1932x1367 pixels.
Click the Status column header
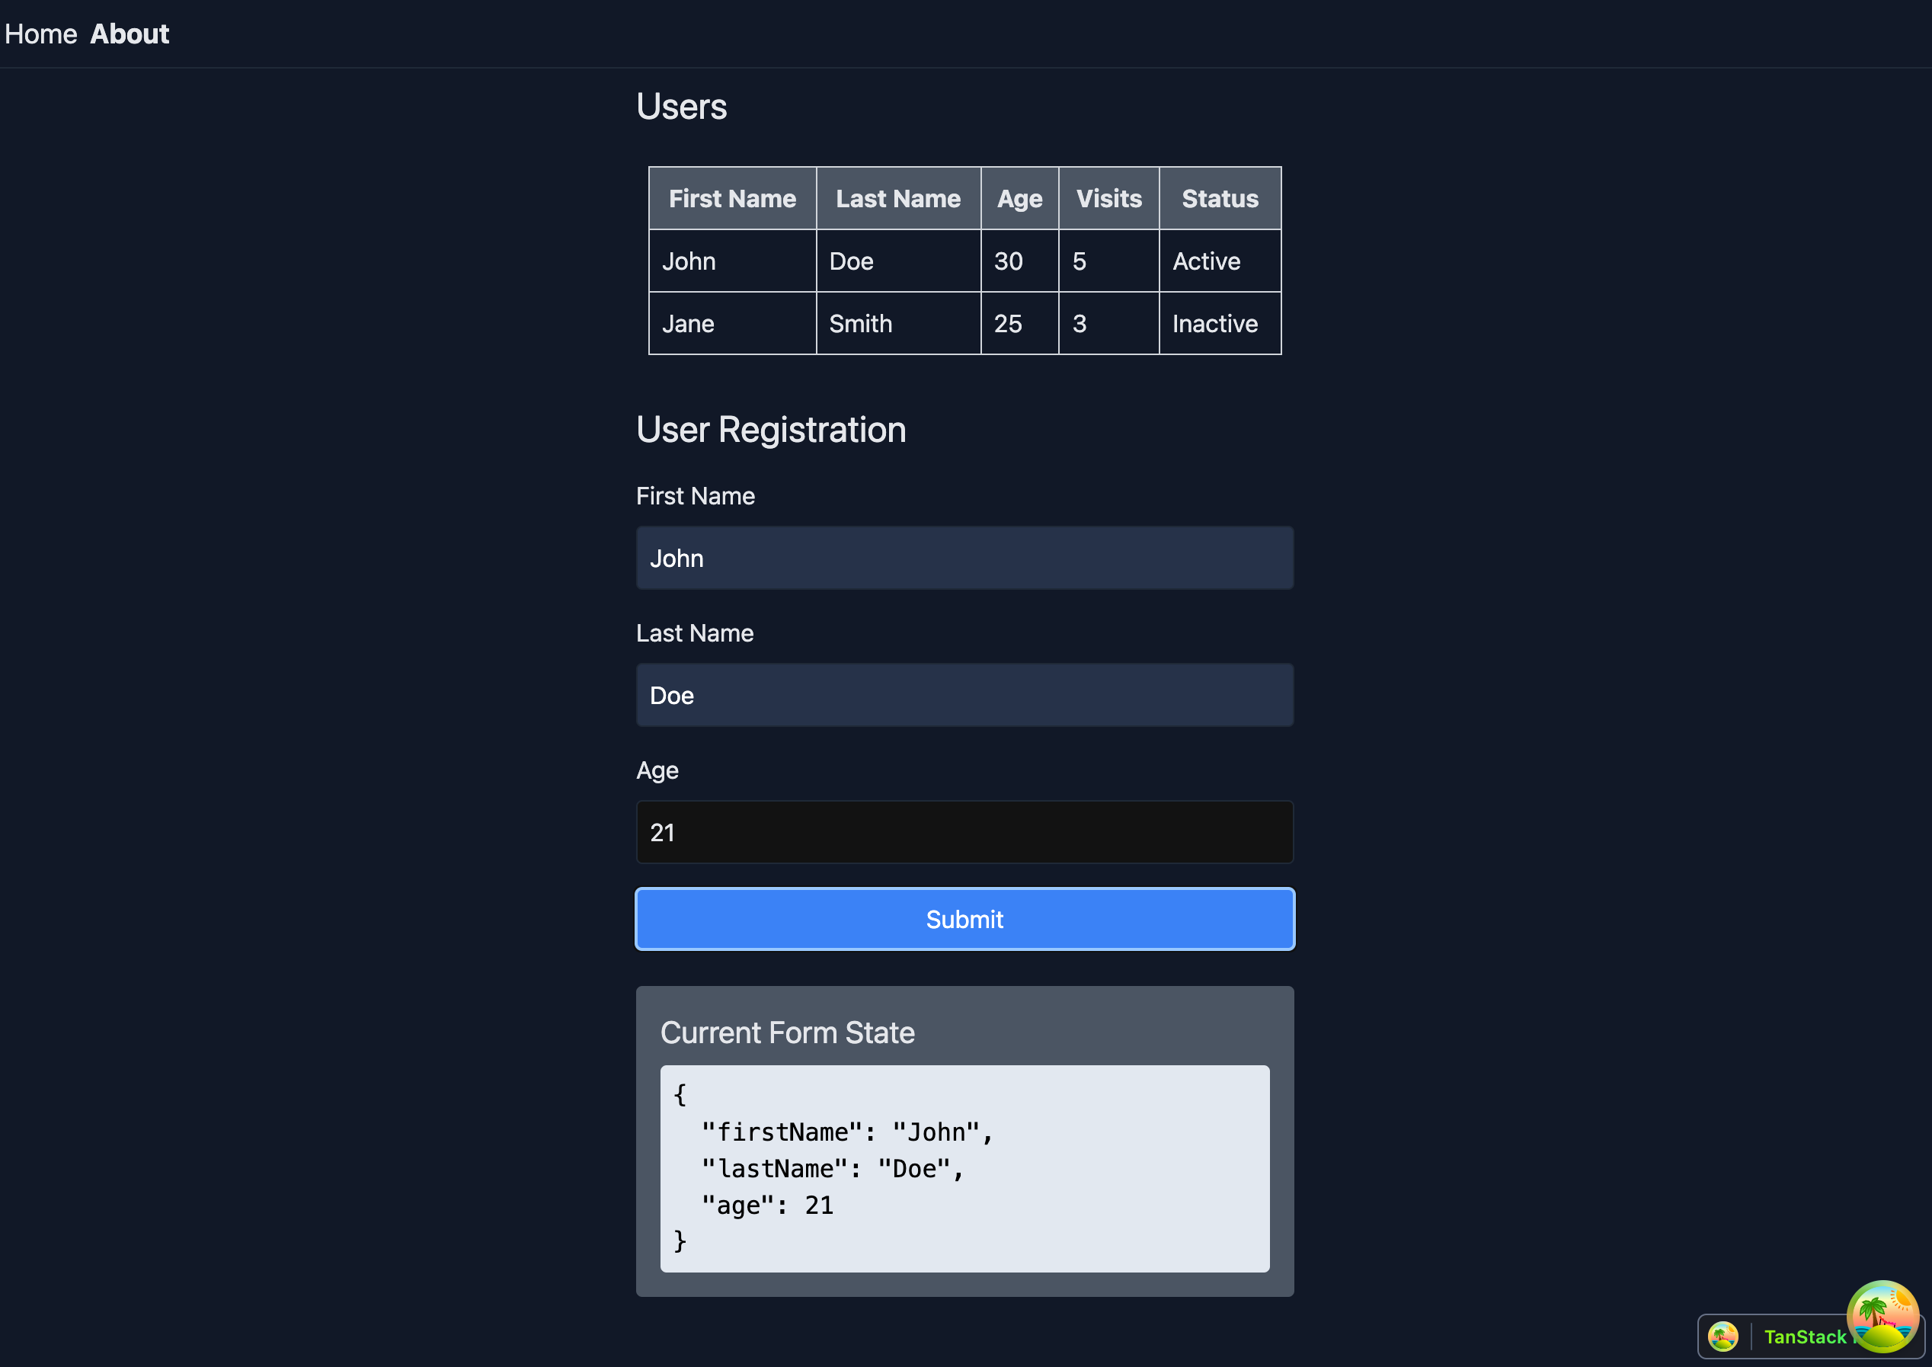1219,198
